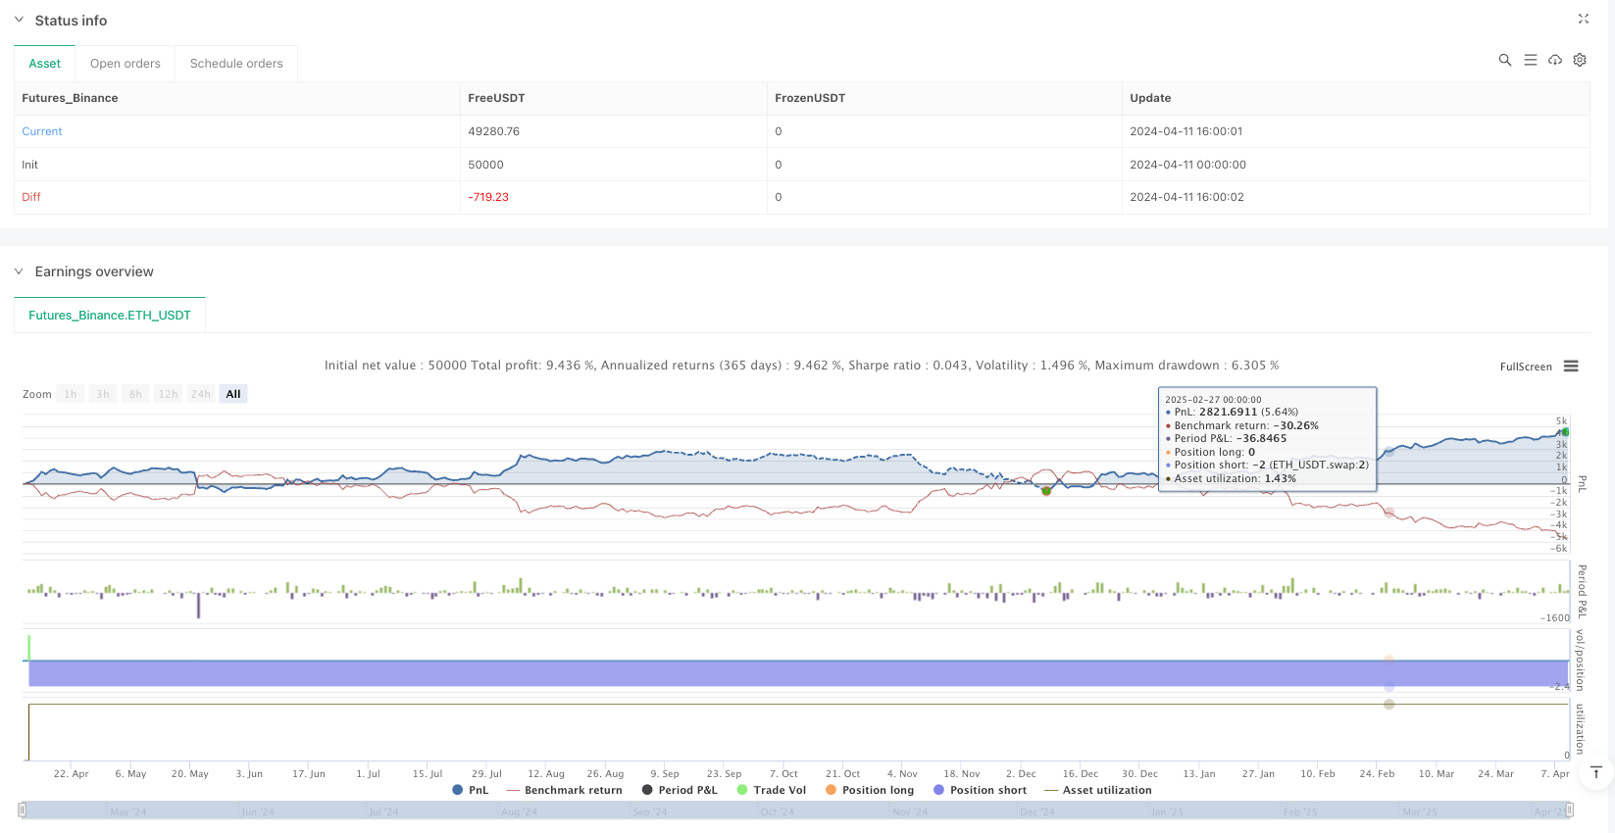Click the scroll-to-top arrow icon

pos(1595,772)
